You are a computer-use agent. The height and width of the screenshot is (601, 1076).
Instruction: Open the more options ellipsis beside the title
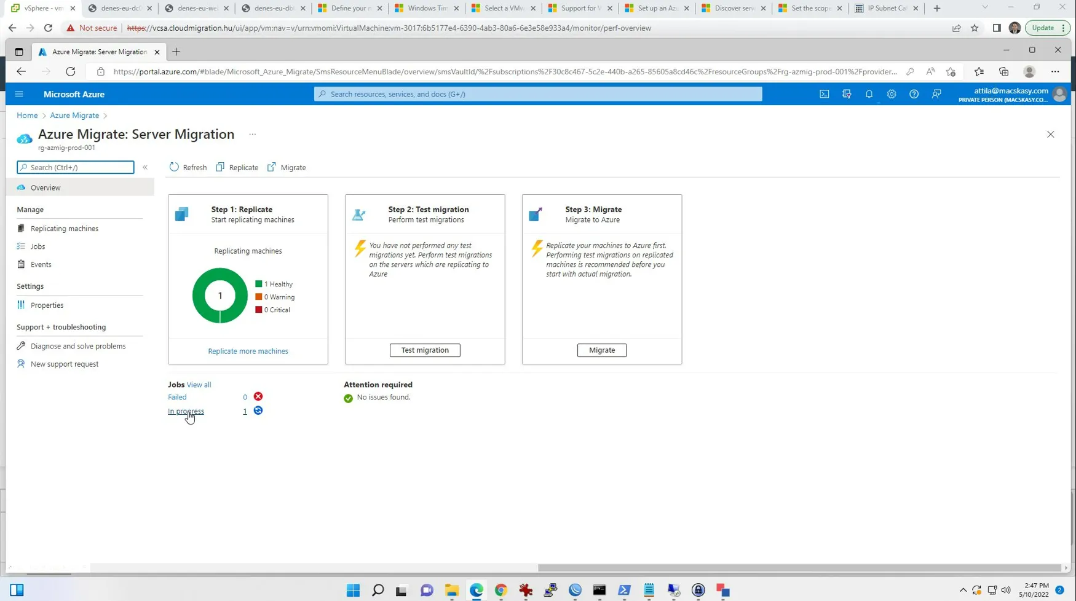(x=252, y=134)
